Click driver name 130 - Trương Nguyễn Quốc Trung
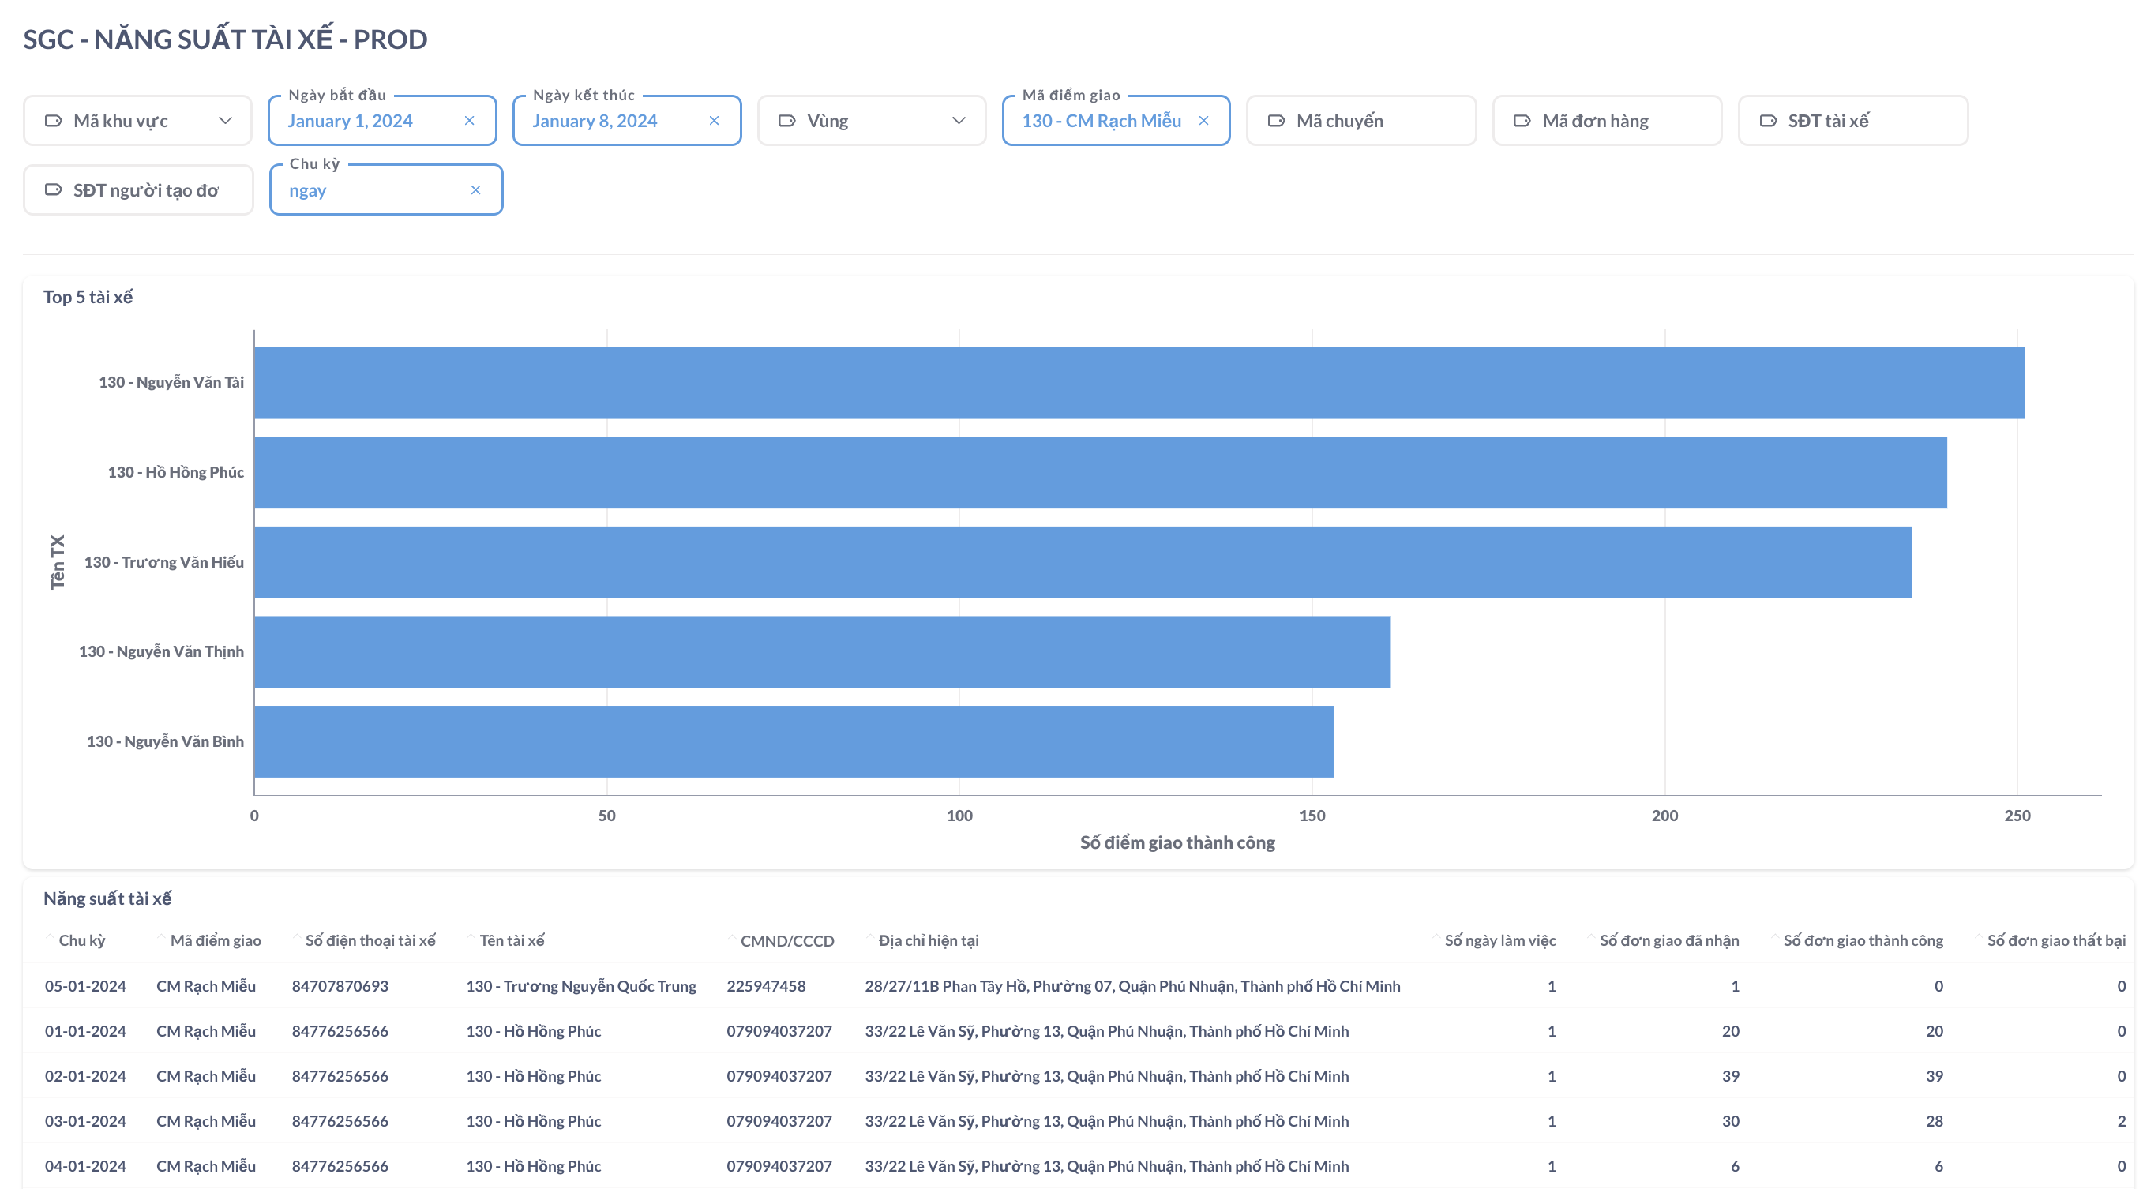Image resolution: width=2143 pixels, height=1189 pixels. (581, 986)
